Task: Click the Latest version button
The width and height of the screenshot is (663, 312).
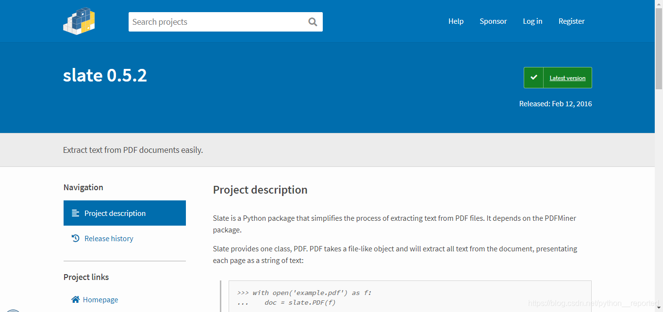Action: pos(558,78)
